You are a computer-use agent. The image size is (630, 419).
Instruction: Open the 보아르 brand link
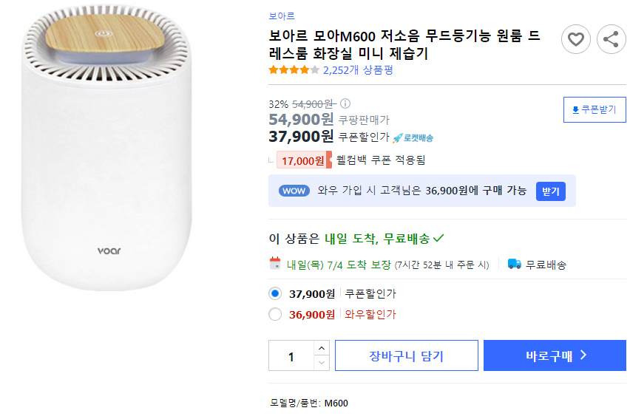pyautogui.click(x=282, y=16)
